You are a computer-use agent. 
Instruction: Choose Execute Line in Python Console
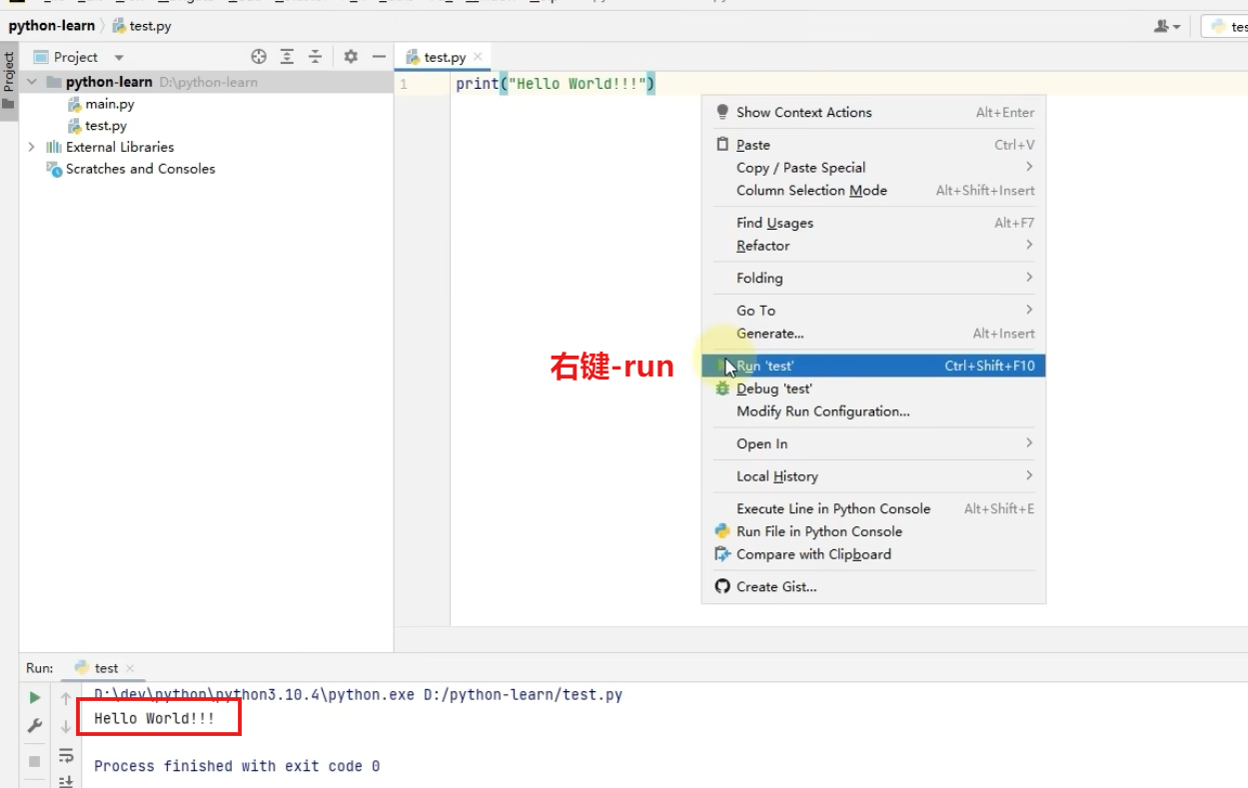click(873, 508)
